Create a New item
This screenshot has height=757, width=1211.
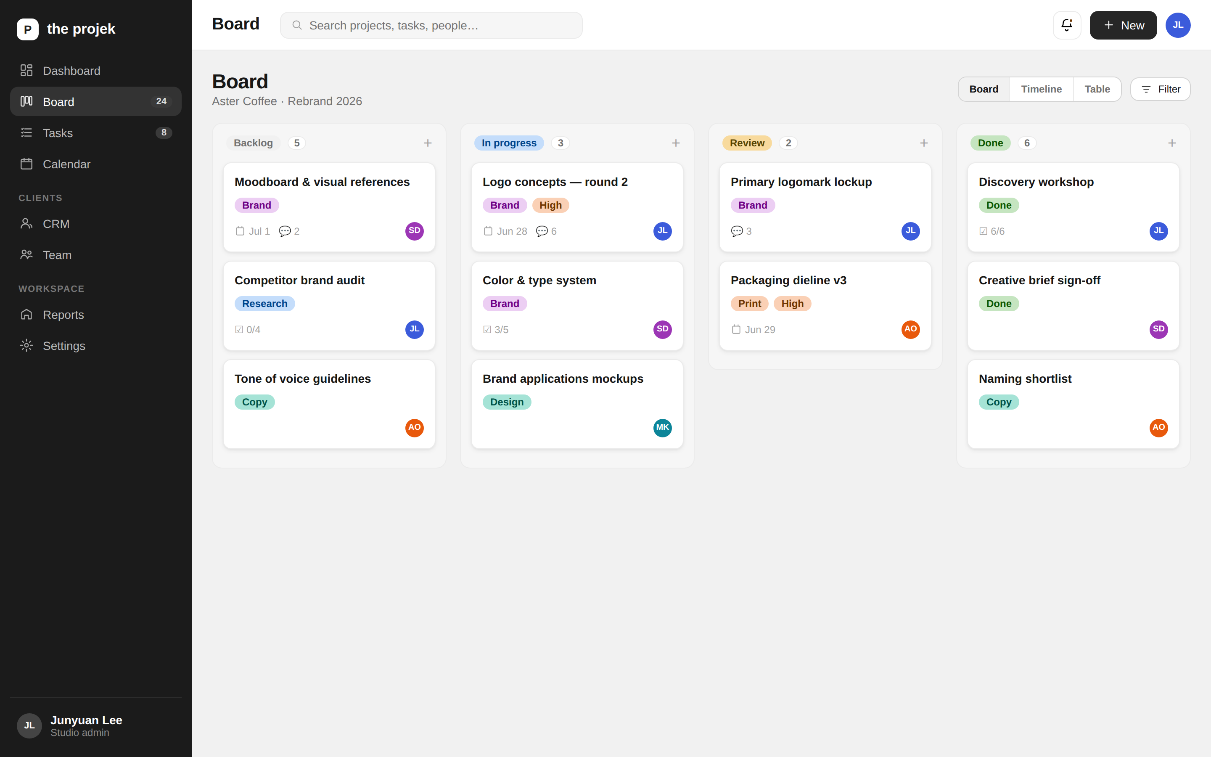click(x=1123, y=25)
